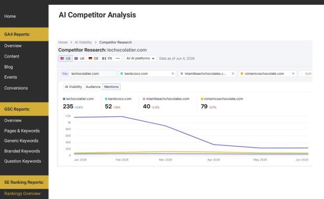Open Pages & Keywords report
Screen dimensions: 324x199
tap(22, 131)
